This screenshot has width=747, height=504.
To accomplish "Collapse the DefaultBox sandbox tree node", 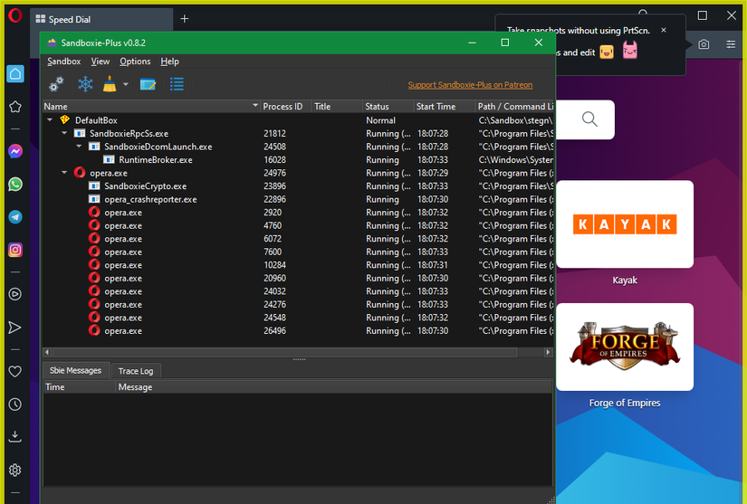I will [49, 119].
